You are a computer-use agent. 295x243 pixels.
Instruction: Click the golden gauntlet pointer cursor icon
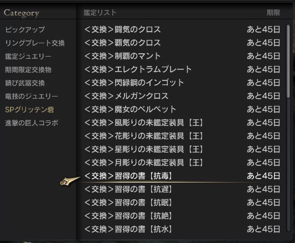tap(70, 181)
